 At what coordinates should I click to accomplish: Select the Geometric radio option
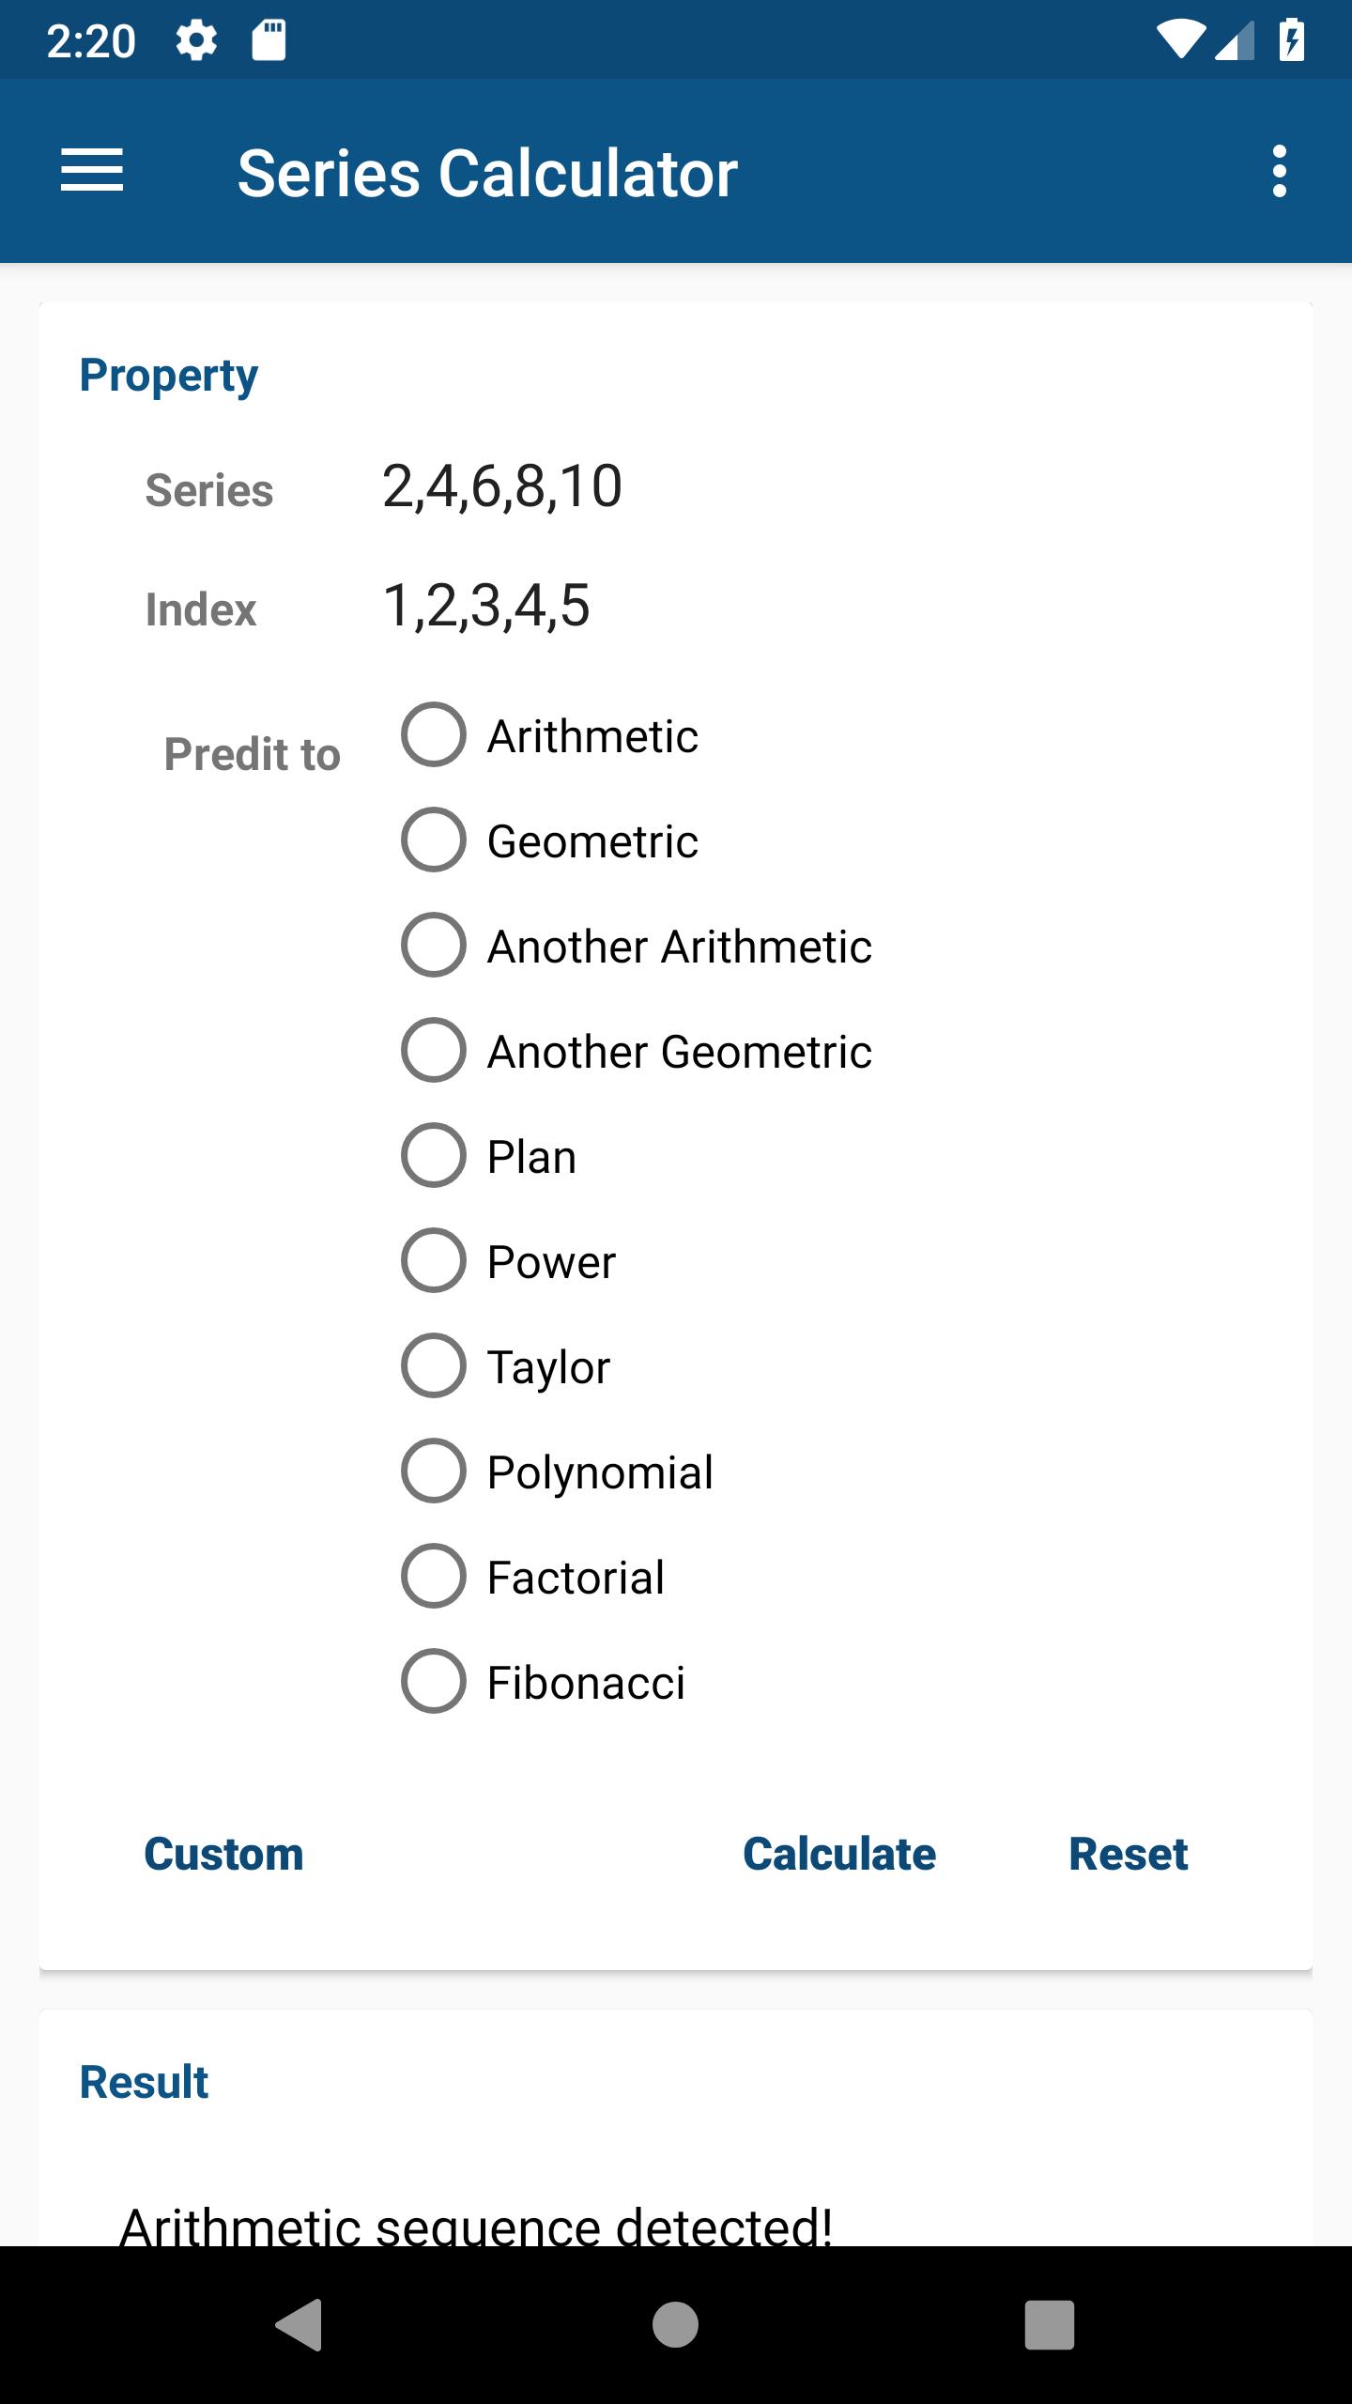click(550, 840)
